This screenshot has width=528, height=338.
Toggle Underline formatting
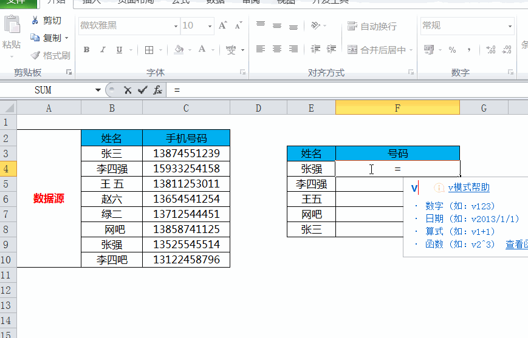[x=119, y=50]
